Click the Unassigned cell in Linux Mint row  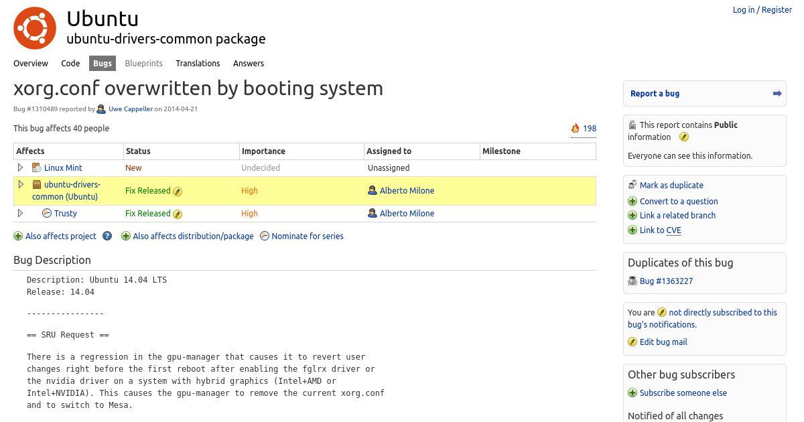click(x=389, y=167)
